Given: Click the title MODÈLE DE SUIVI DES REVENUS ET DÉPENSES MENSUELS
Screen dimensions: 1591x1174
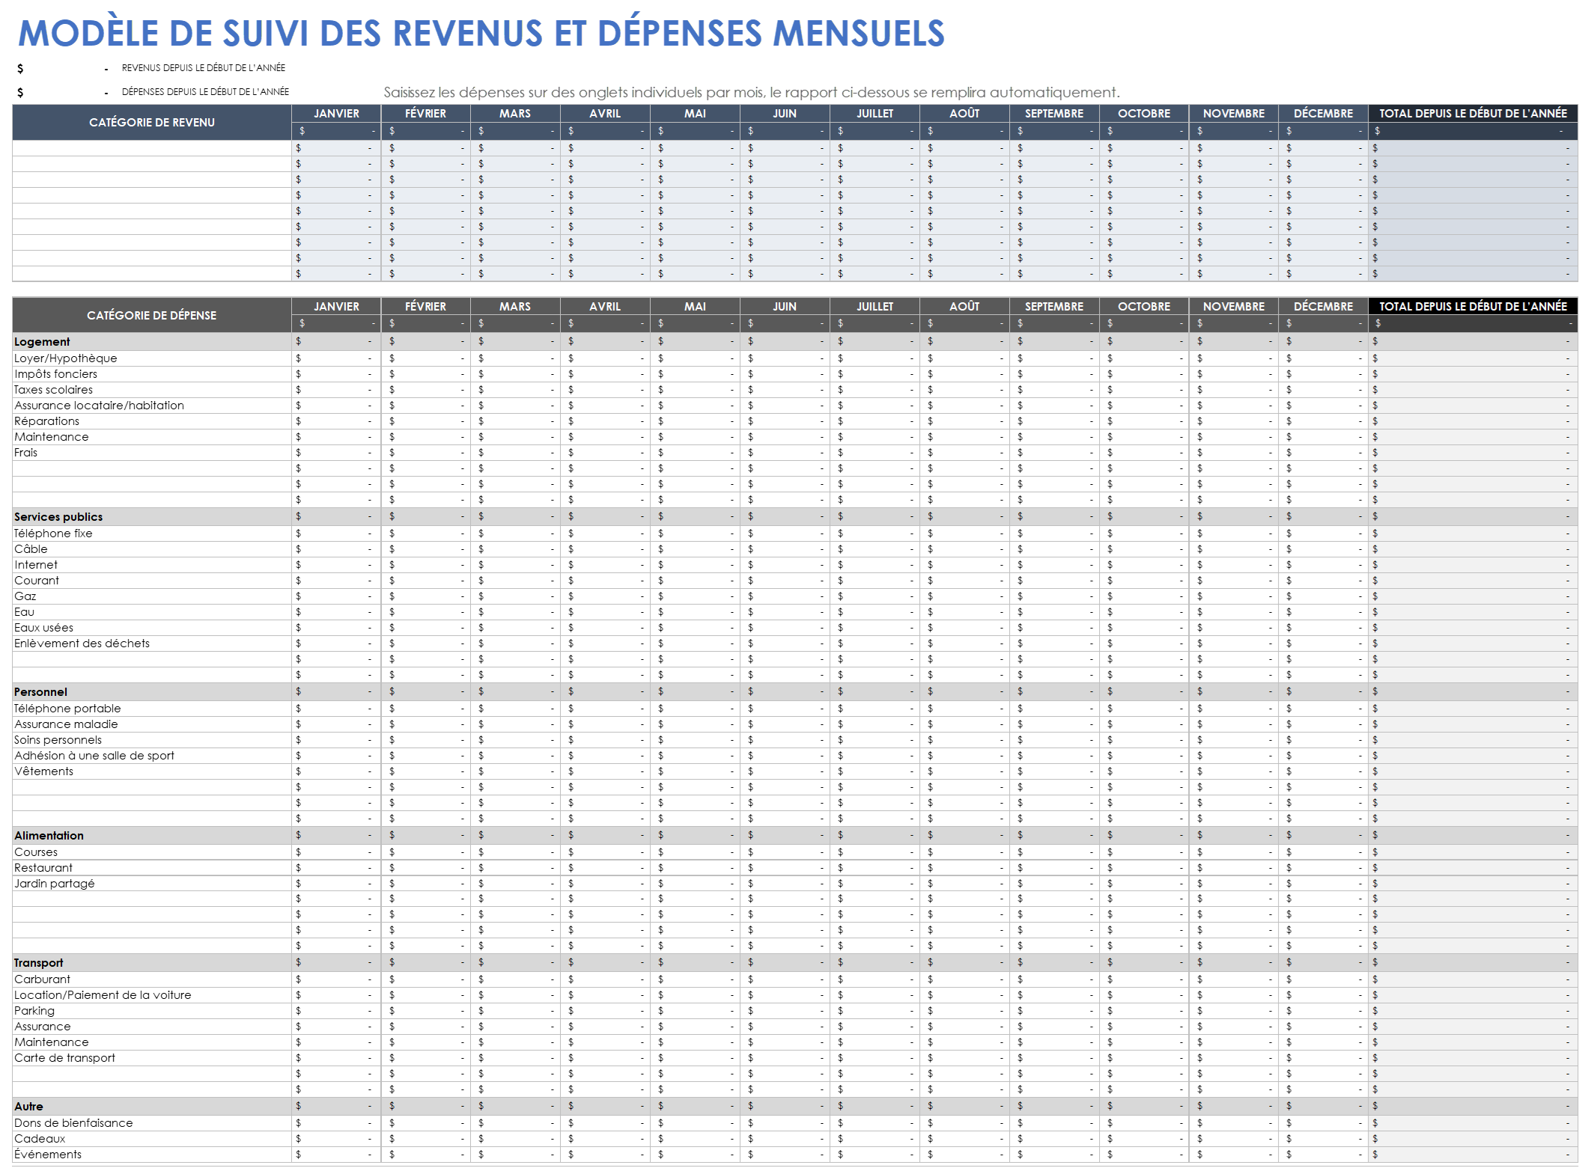Looking at the screenshot, I should pyautogui.click(x=481, y=33).
